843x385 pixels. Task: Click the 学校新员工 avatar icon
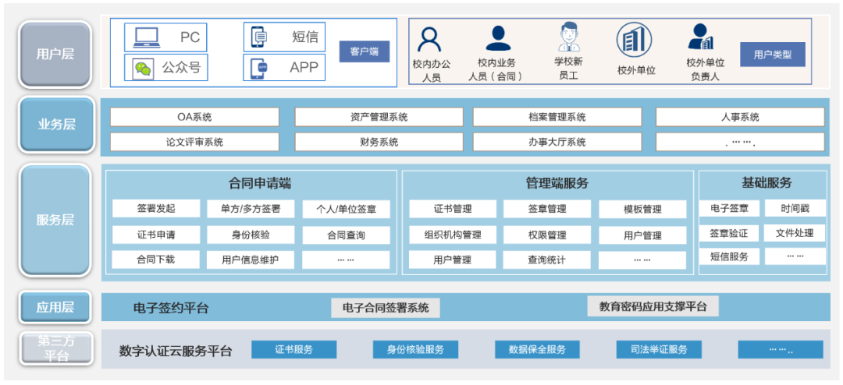coord(568,37)
